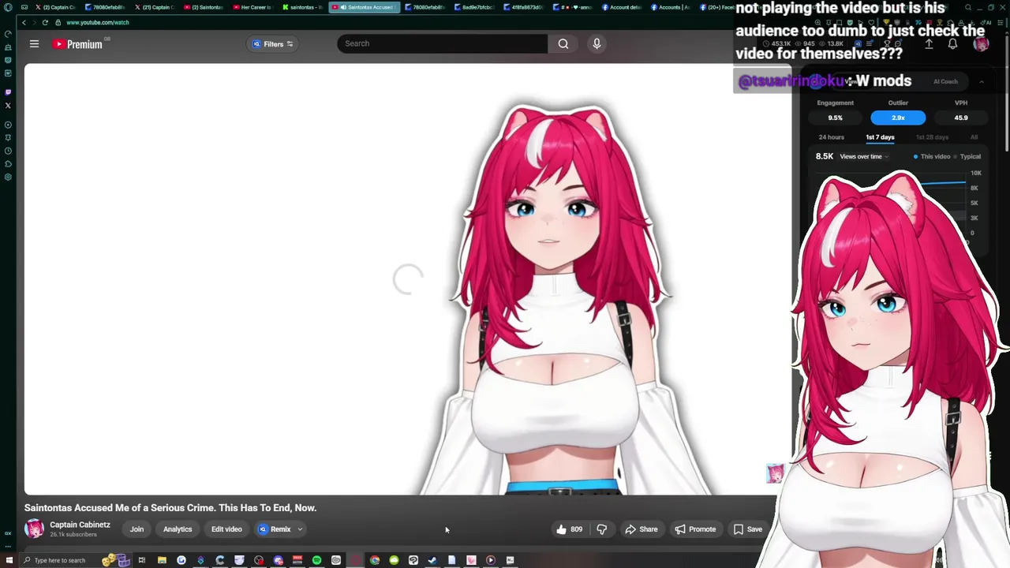Toggle the Typical chart series

point(969,156)
